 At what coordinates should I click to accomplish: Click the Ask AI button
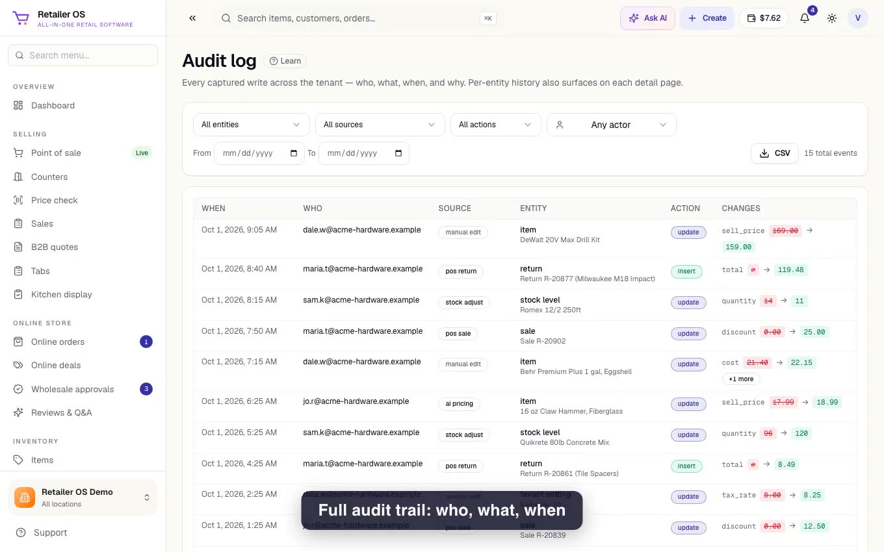[647, 18]
